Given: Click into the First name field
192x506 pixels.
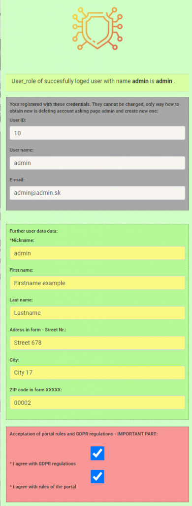Looking at the screenshot, I should point(97,283).
